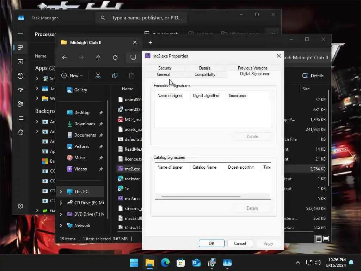
Task: Open Microsoft Edge from taskbar
Action: pyautogui.click(x=165, y=263)
